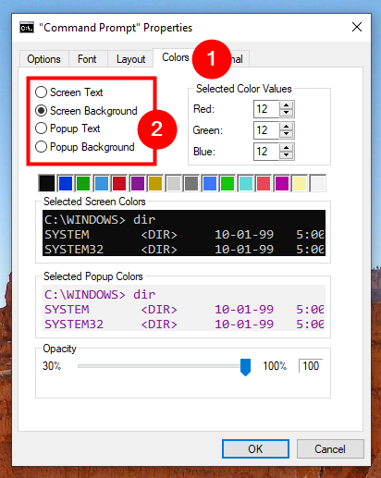This screenshot has height=478, width=381.
Task: Confirm changes with the OK button
Action: tap(255, 448)
